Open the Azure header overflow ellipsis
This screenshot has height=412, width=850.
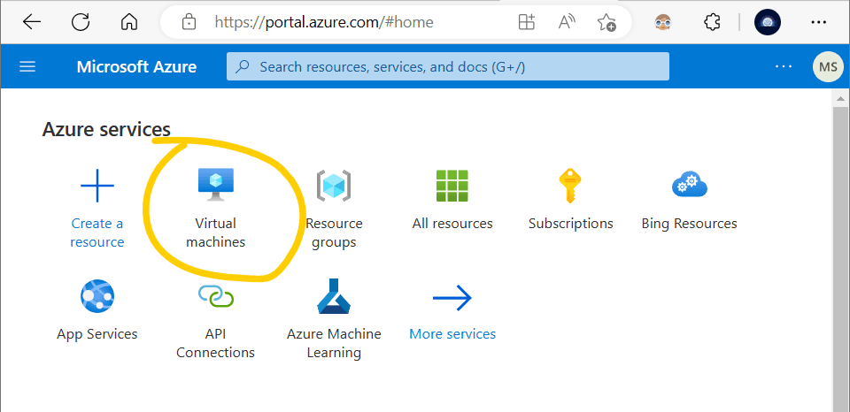(784, 66)
